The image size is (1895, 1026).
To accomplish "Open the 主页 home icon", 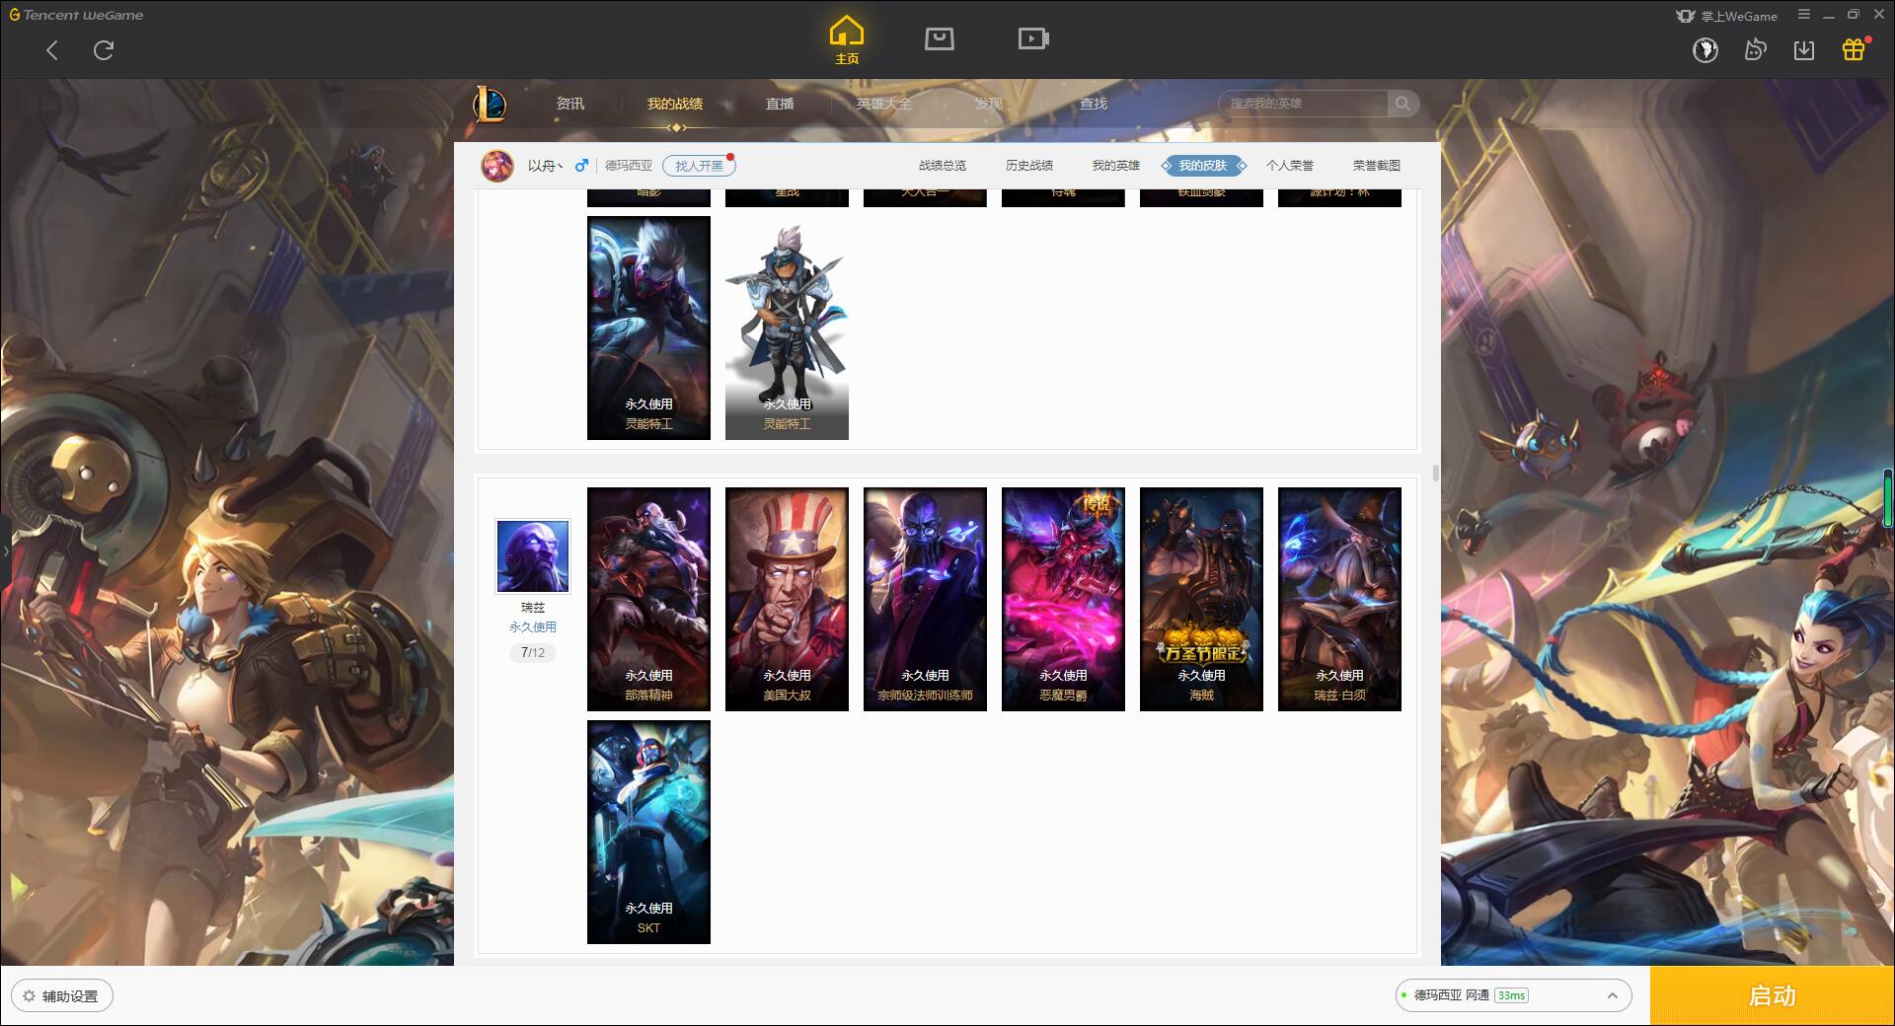I will pyautogui.click(x=847, y=40).
